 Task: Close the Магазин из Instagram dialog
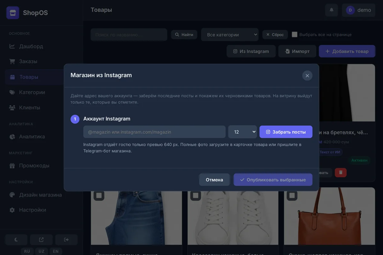coord(307,76)
